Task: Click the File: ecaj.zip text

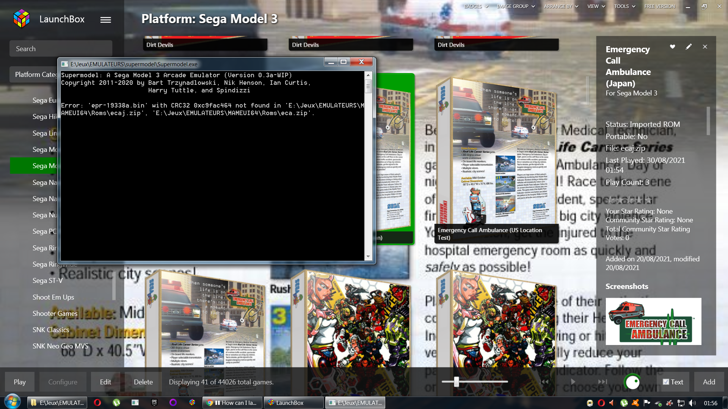Action: [x=625, y=148]
